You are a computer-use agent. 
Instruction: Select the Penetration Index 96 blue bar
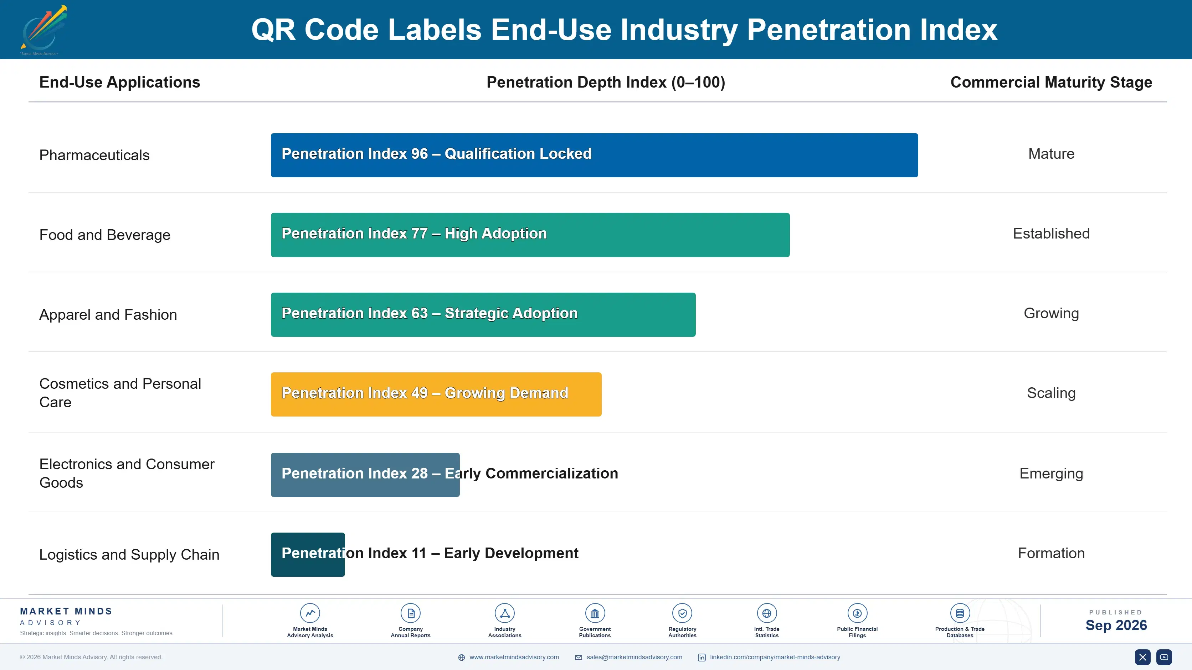click(x=594, y=155)
